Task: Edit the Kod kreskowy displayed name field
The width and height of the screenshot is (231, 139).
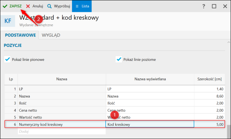Action: click(x=150, y=124)
